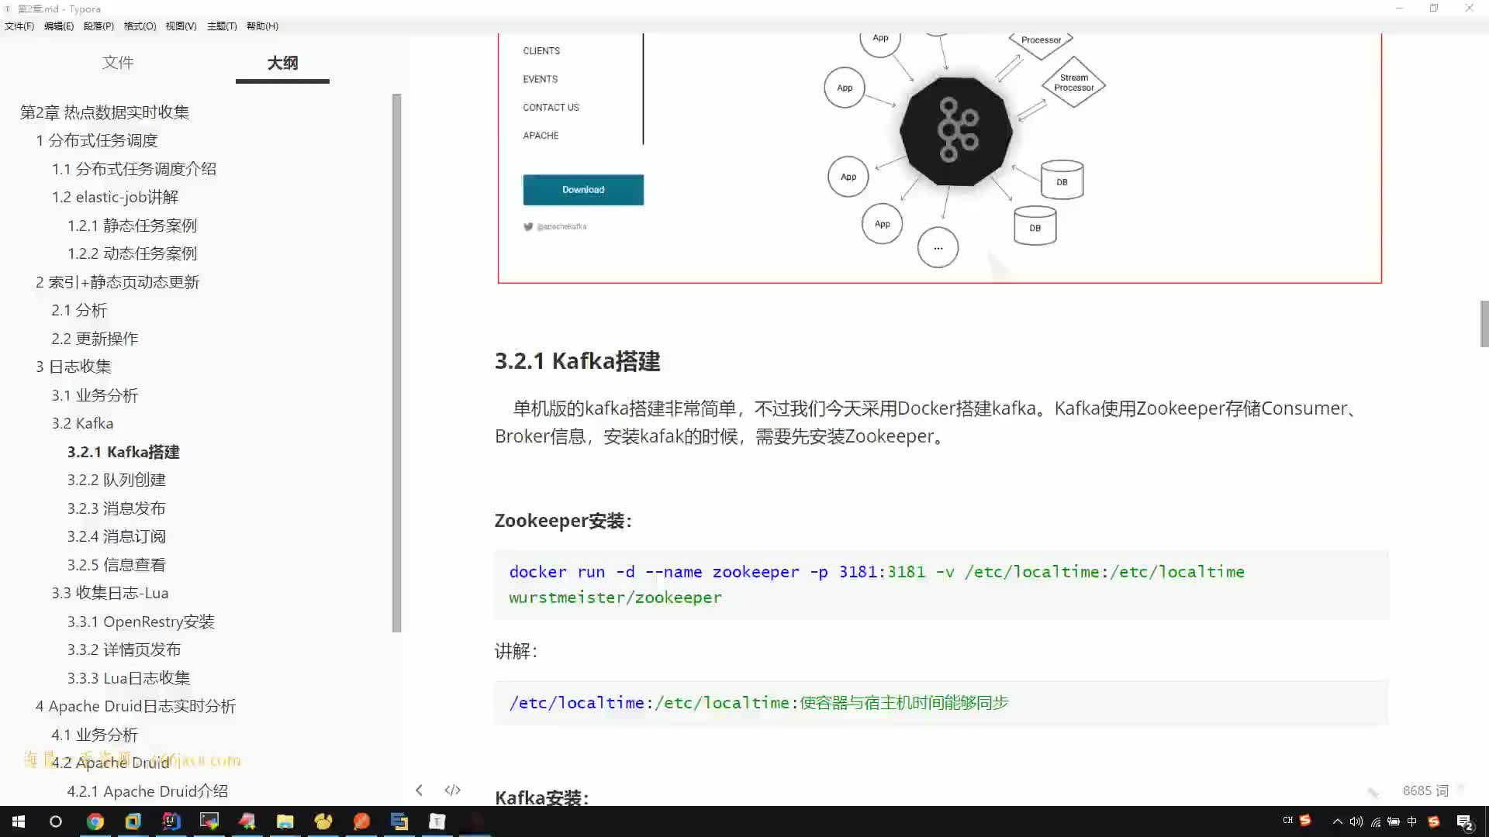Switch to the 文件 sidebar tab
Image resolution: width=1489 pixels, height=837 pixels.
point(118,63)
